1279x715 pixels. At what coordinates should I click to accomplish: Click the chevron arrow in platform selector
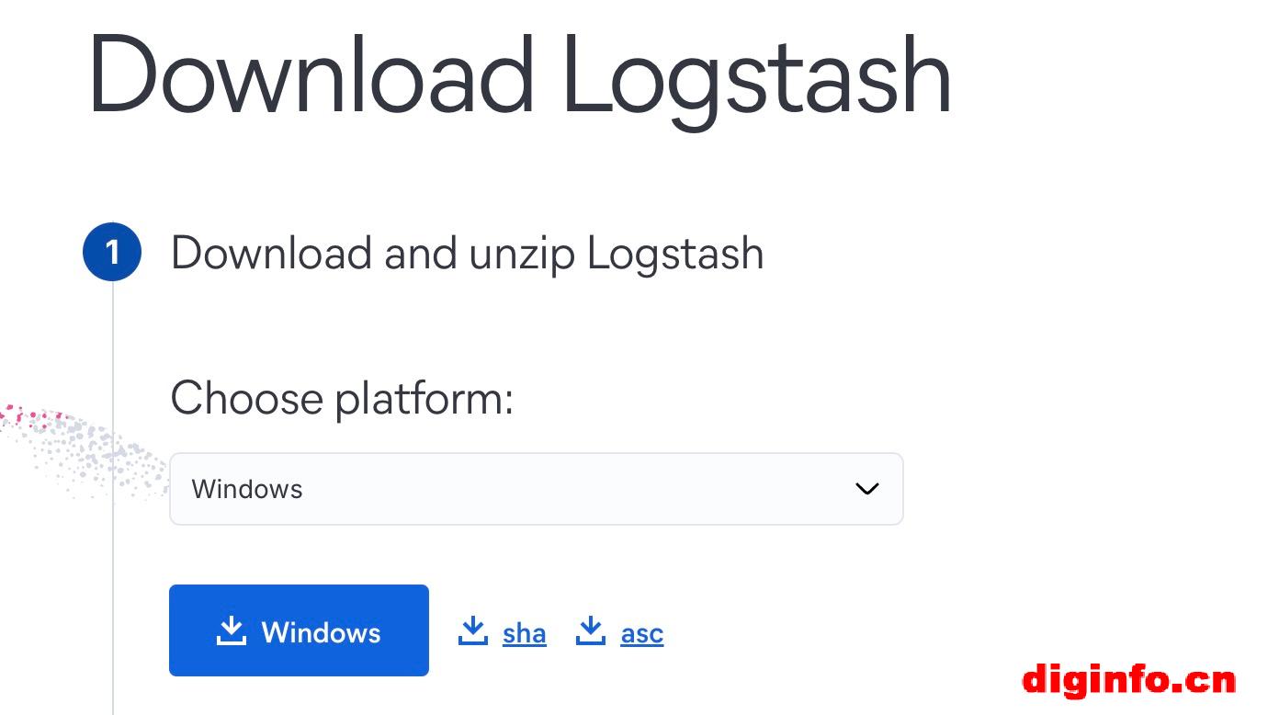point(866,489)
